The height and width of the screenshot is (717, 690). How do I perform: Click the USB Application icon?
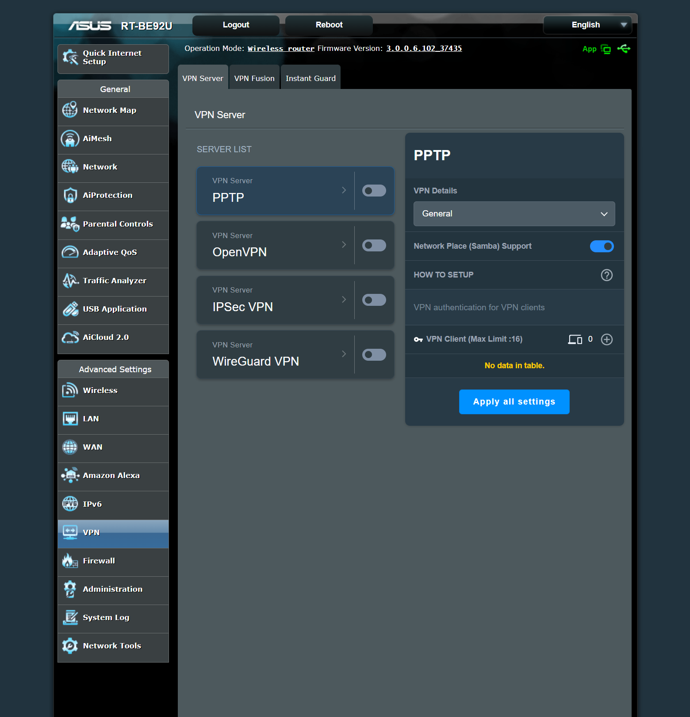(x=70, y=309)
